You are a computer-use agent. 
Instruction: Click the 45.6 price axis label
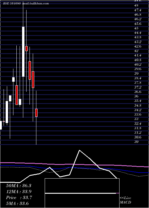(x=138, y=24)
